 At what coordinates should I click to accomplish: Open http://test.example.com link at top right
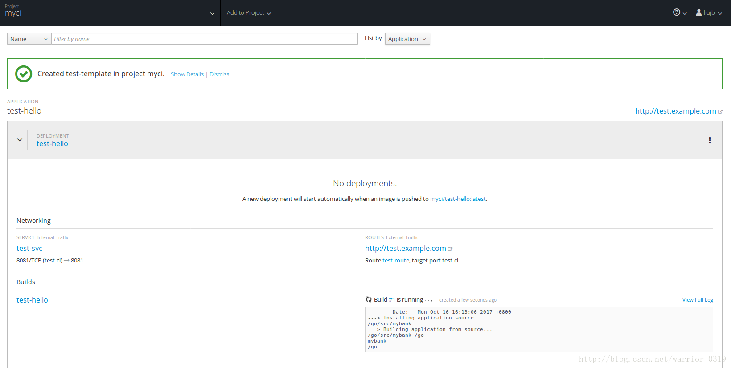(x=675, y=111)
